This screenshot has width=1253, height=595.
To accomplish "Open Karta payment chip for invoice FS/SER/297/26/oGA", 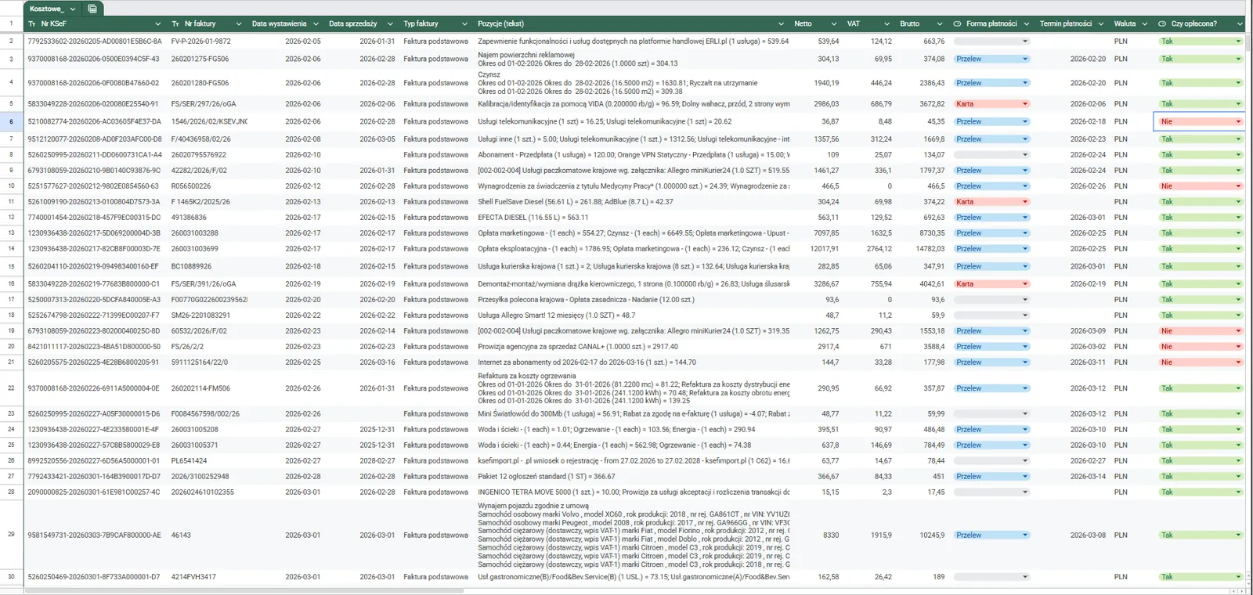I will 991,103.
